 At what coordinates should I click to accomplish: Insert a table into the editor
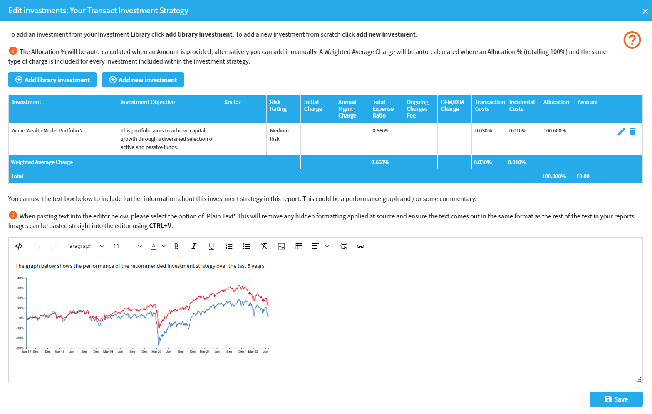299,246
